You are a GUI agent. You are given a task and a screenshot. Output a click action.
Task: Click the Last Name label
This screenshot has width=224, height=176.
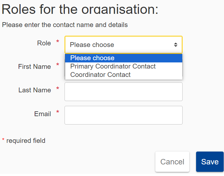pyautogui.click(x=35, y=90)
